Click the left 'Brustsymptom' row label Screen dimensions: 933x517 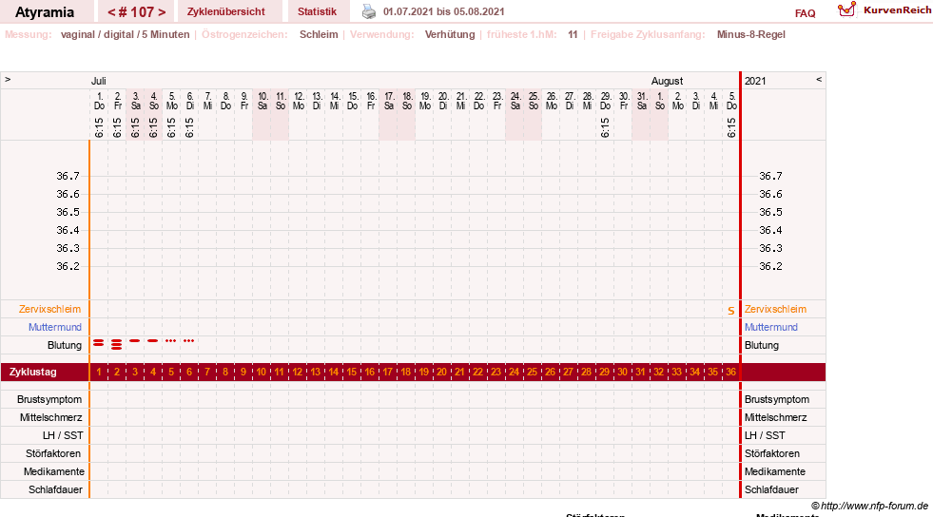(x=49, y=399)
